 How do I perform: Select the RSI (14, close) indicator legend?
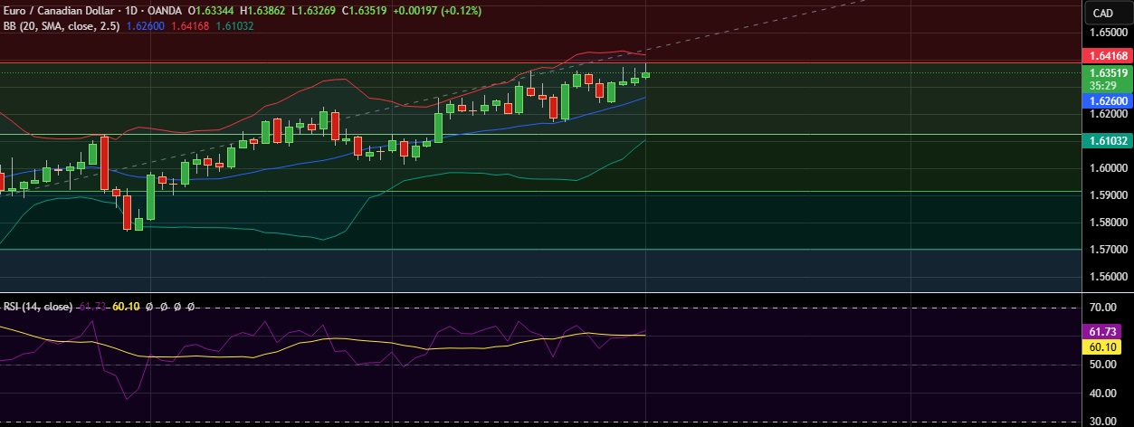pos(37,307)
